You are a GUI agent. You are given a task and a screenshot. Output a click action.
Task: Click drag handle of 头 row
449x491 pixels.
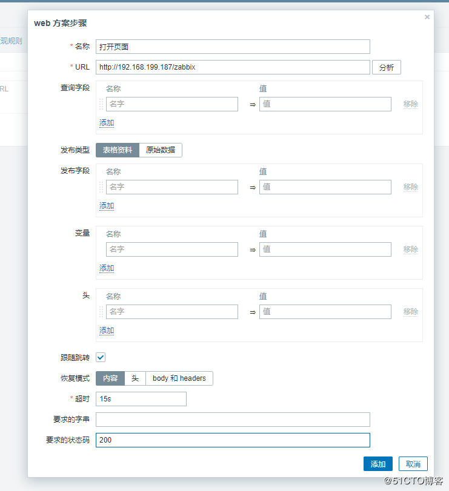[x=101, y=312]
